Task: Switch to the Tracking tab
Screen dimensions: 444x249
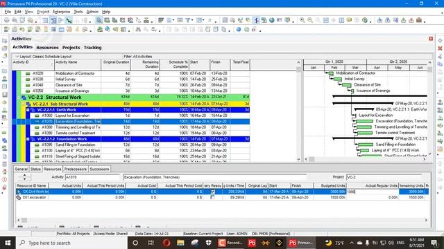Action: [x=92, y=48]
